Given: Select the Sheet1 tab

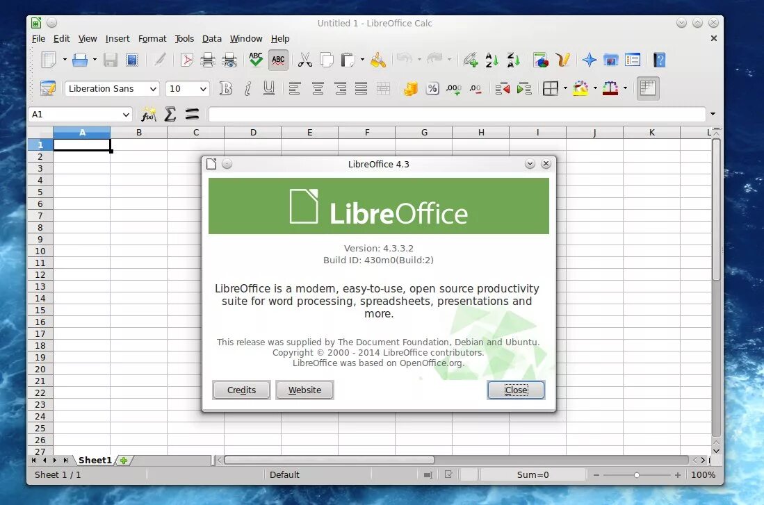Looking at the screenshot, I should [95, 461].
